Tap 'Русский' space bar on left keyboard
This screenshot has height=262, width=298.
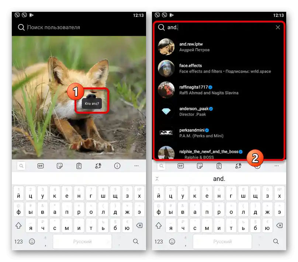coord(82,241)
